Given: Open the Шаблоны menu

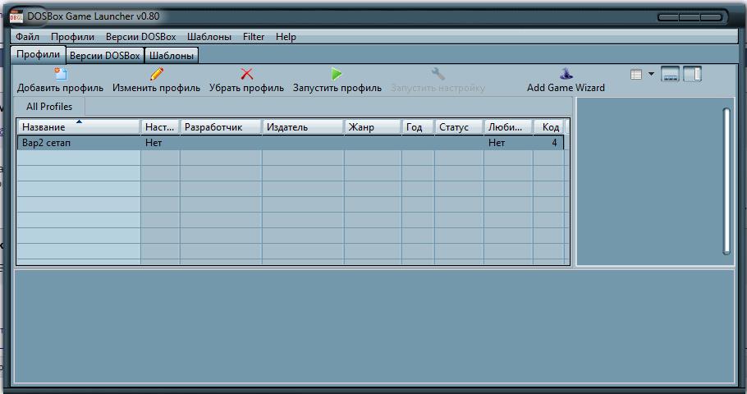Looking at the screenshot, I should [209, 37].
